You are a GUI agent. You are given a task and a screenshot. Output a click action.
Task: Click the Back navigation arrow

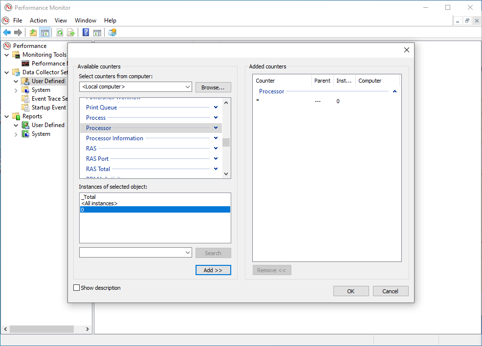(6, 32)
